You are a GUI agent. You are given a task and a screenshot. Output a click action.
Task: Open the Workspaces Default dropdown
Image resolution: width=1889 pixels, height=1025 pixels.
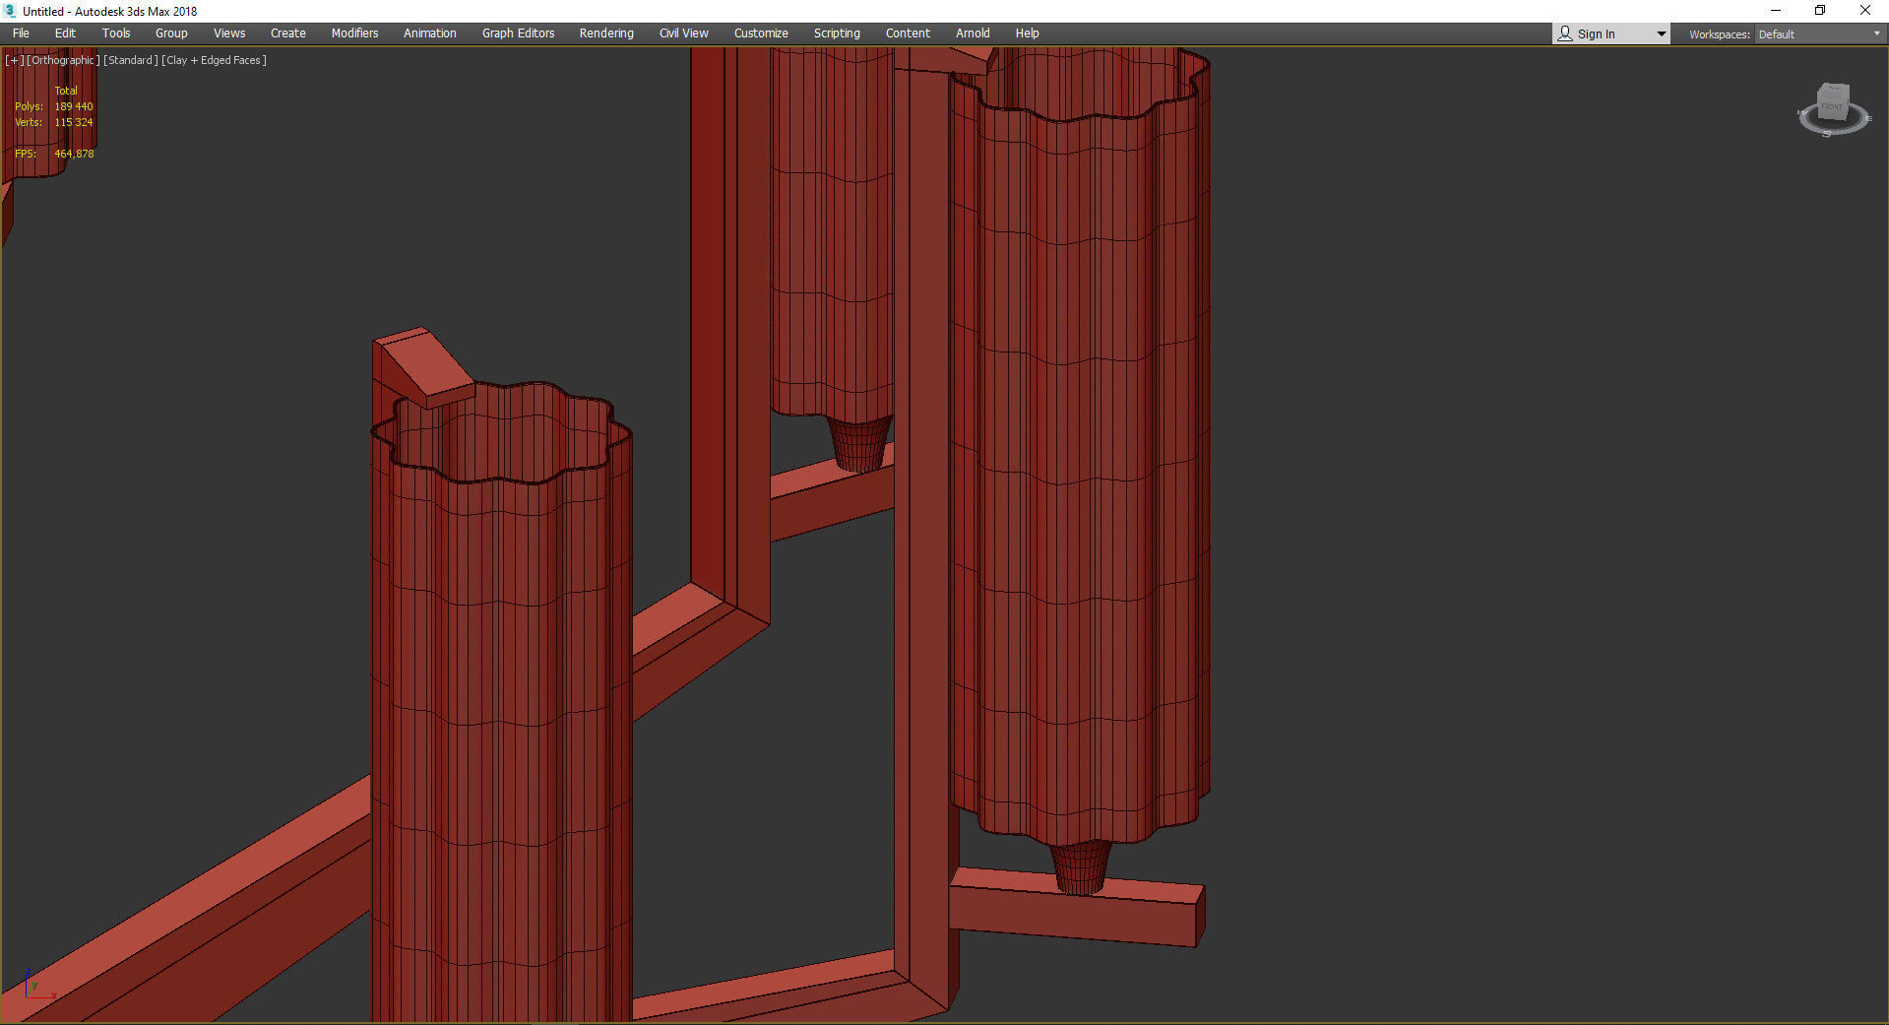click(1819, 34)
